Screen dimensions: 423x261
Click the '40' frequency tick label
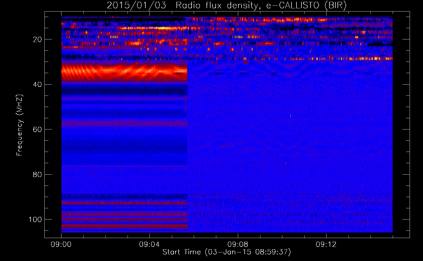[37, 85]
